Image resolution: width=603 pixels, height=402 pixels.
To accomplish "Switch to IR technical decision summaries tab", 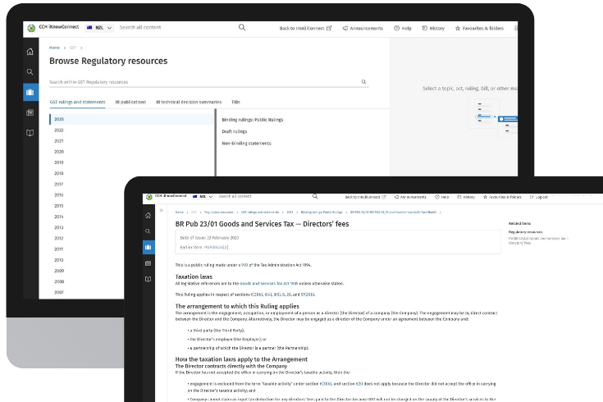I will tap(189, 102).
